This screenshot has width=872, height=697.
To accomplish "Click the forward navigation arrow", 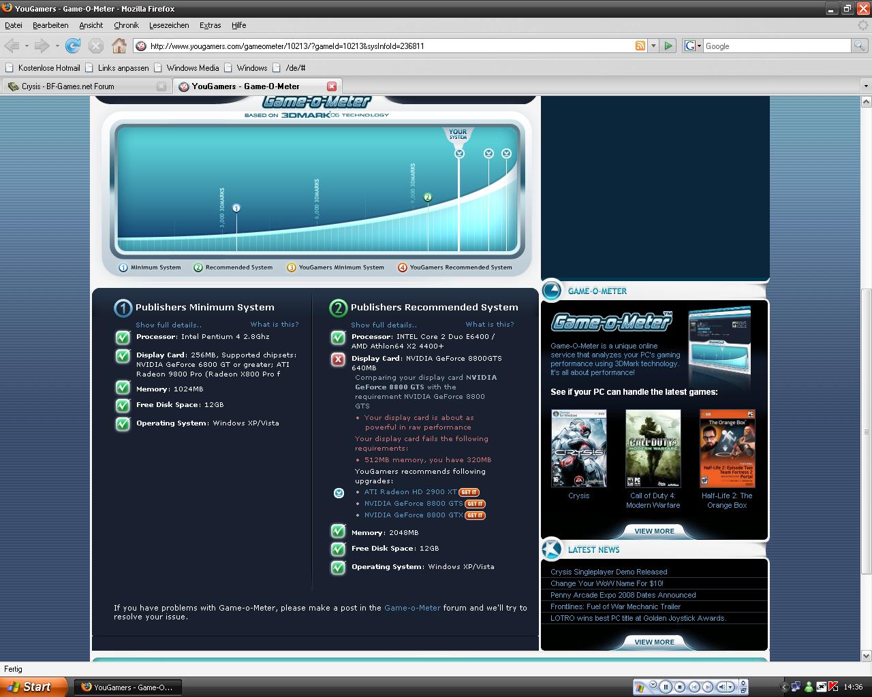I will point(42,46).
